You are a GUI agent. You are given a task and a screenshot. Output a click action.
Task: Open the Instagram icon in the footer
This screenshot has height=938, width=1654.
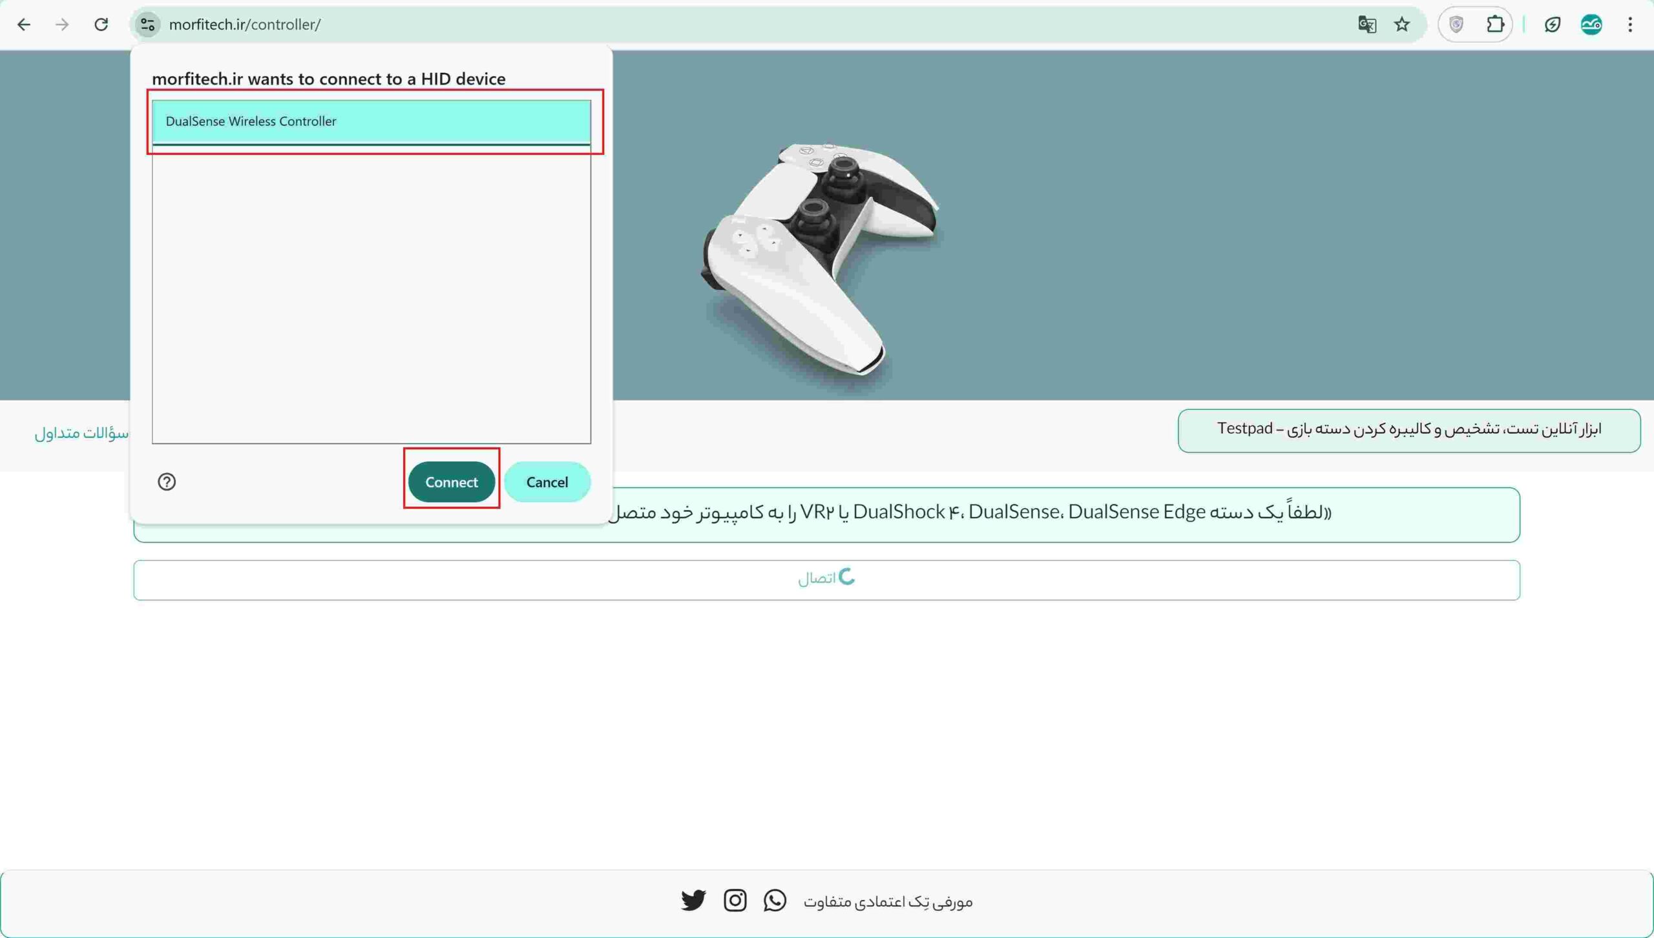click(736, 900)
